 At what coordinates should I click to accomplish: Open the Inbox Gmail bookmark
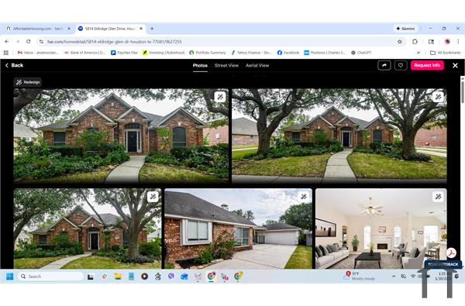click(38, 53)
